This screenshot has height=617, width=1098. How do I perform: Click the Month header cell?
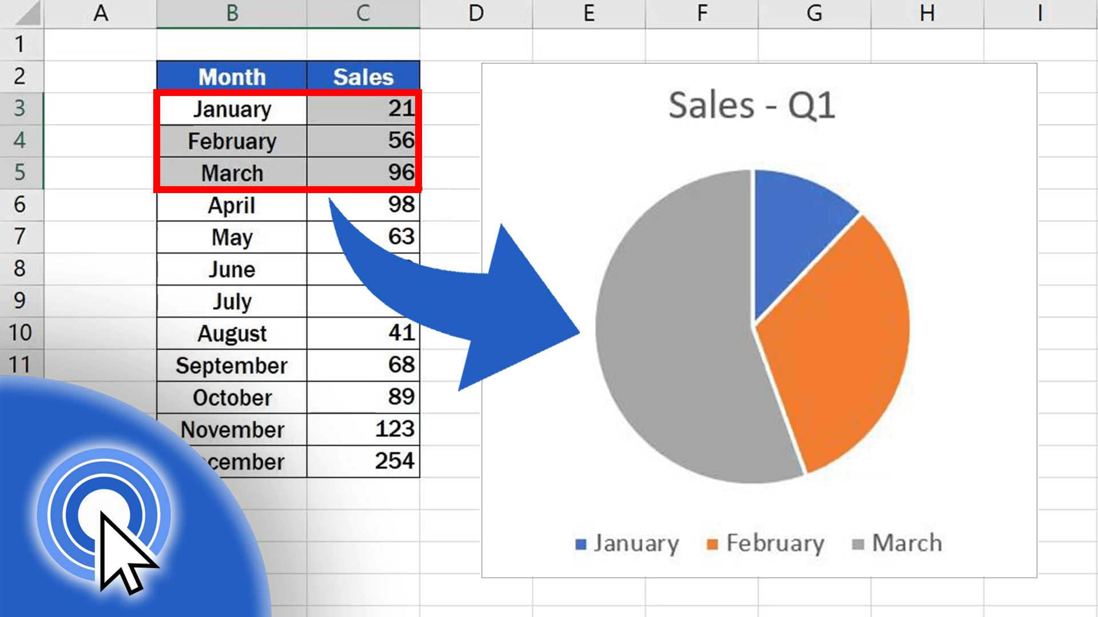point(232,77)
